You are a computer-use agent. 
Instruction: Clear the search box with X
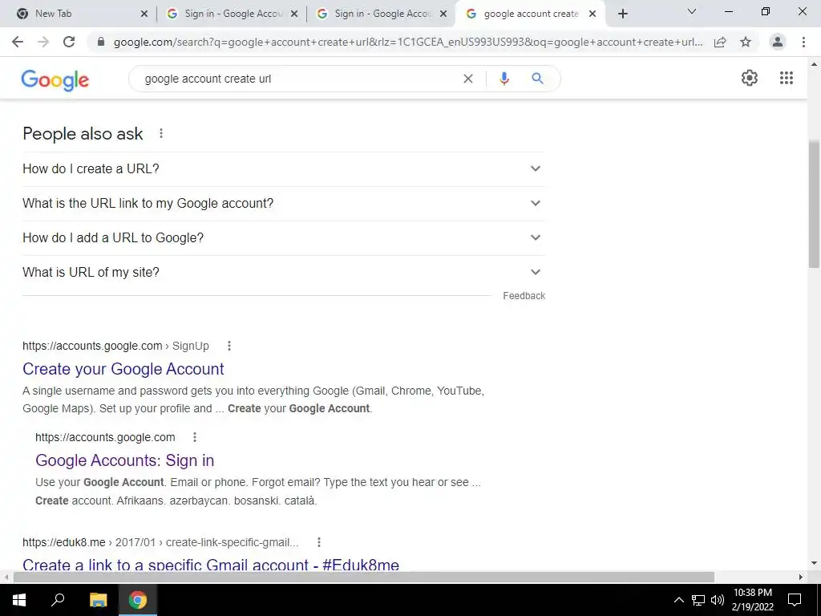coord(468,79)
